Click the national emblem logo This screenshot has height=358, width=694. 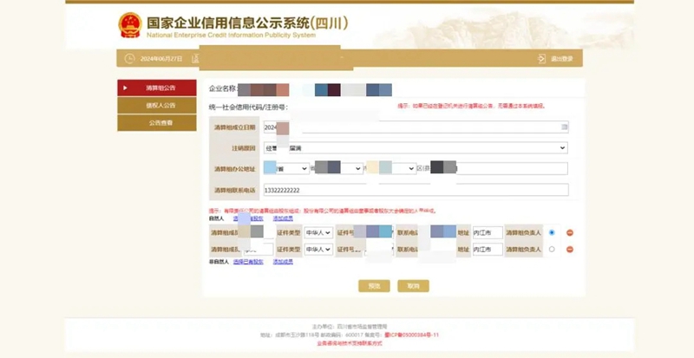(130, 25)
